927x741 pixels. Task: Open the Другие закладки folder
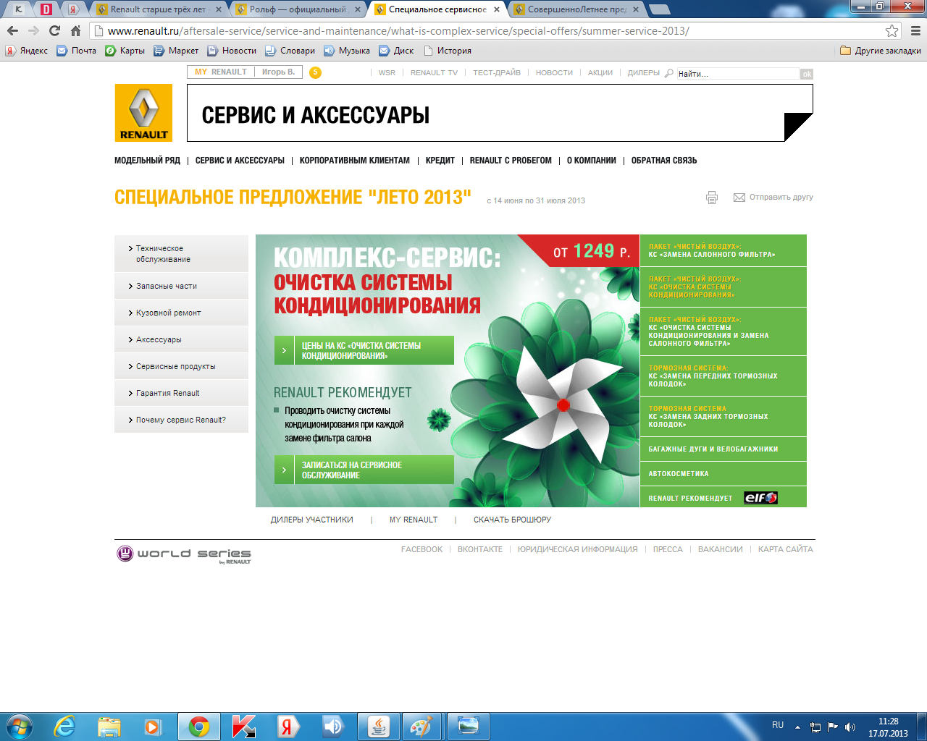tap(881, 51)
